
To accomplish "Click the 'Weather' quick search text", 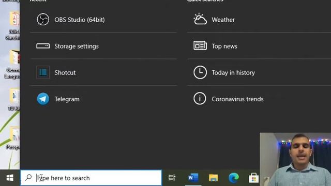I will (x=223, y=20).
